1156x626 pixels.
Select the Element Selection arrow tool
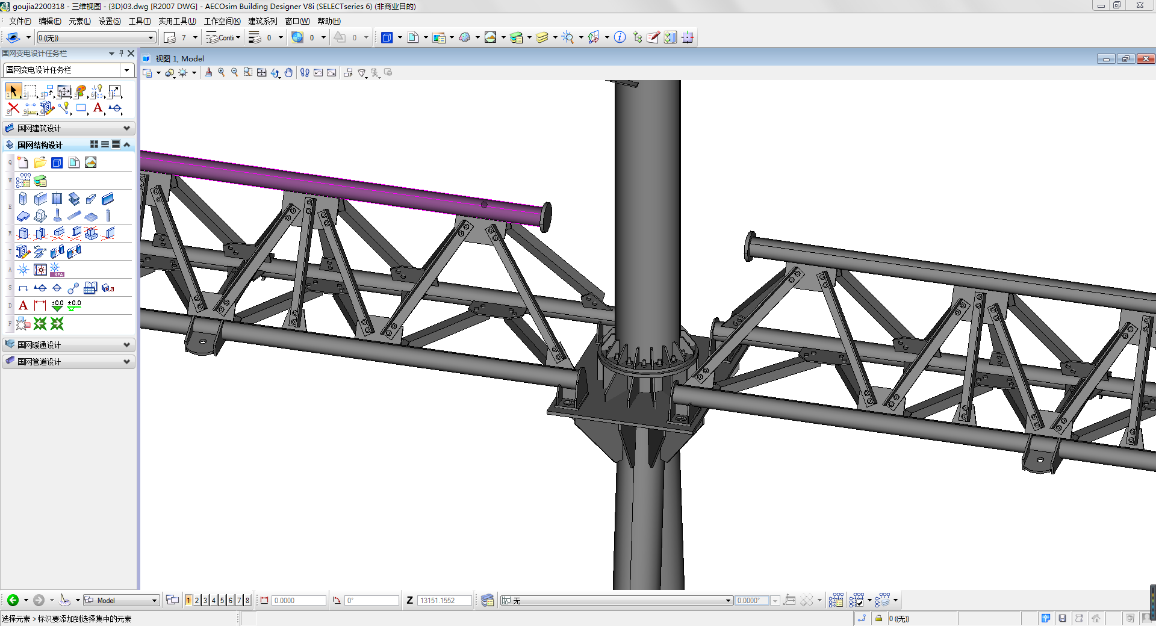pyautogui.click(x=13, y=91)
